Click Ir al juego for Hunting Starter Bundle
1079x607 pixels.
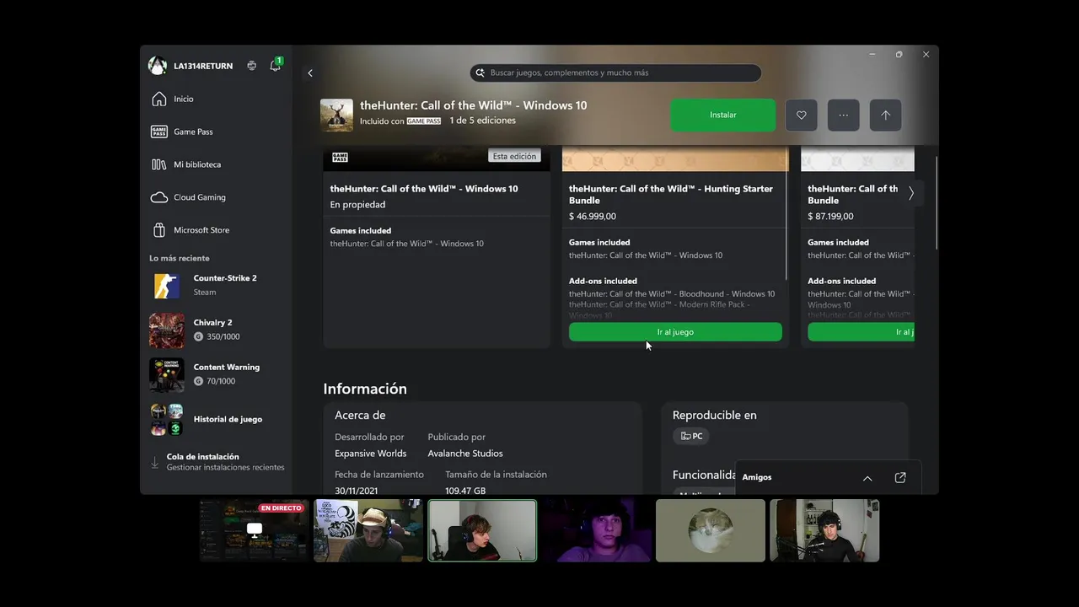pyautogui.click(x=675, y=332)
